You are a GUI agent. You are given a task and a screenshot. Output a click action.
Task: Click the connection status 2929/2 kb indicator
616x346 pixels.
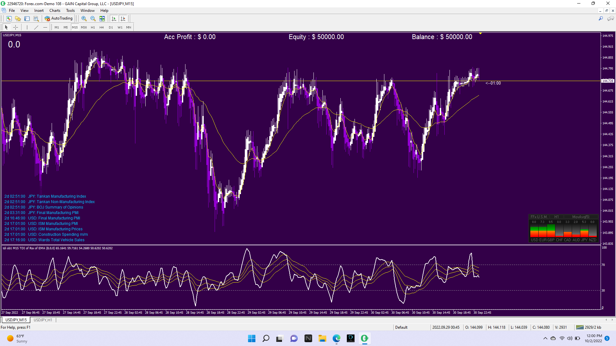click(x=589, y=327)
